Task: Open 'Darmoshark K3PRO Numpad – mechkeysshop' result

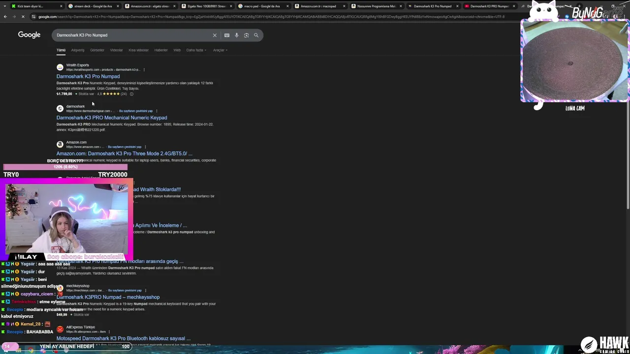Action: 108,297
